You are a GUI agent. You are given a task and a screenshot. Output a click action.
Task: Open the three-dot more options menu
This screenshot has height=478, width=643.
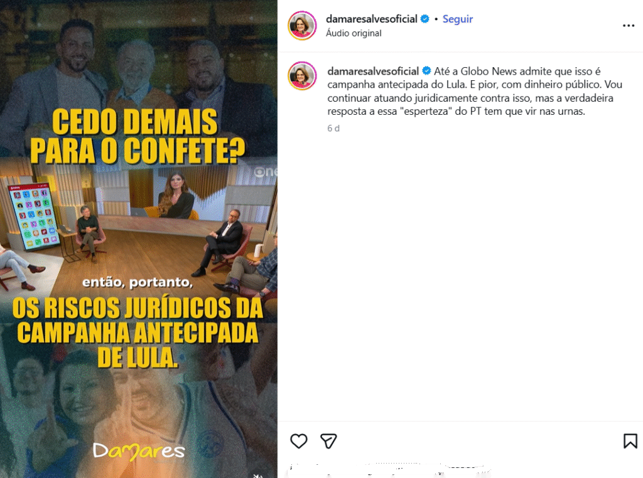point(628,26)
